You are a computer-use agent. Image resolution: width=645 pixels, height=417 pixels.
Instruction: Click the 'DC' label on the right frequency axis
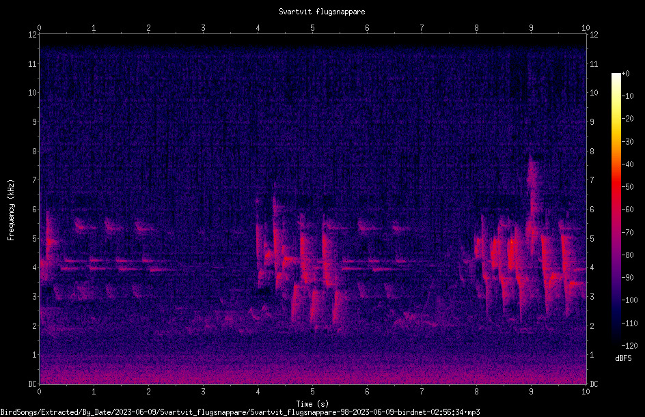point(594,384)
